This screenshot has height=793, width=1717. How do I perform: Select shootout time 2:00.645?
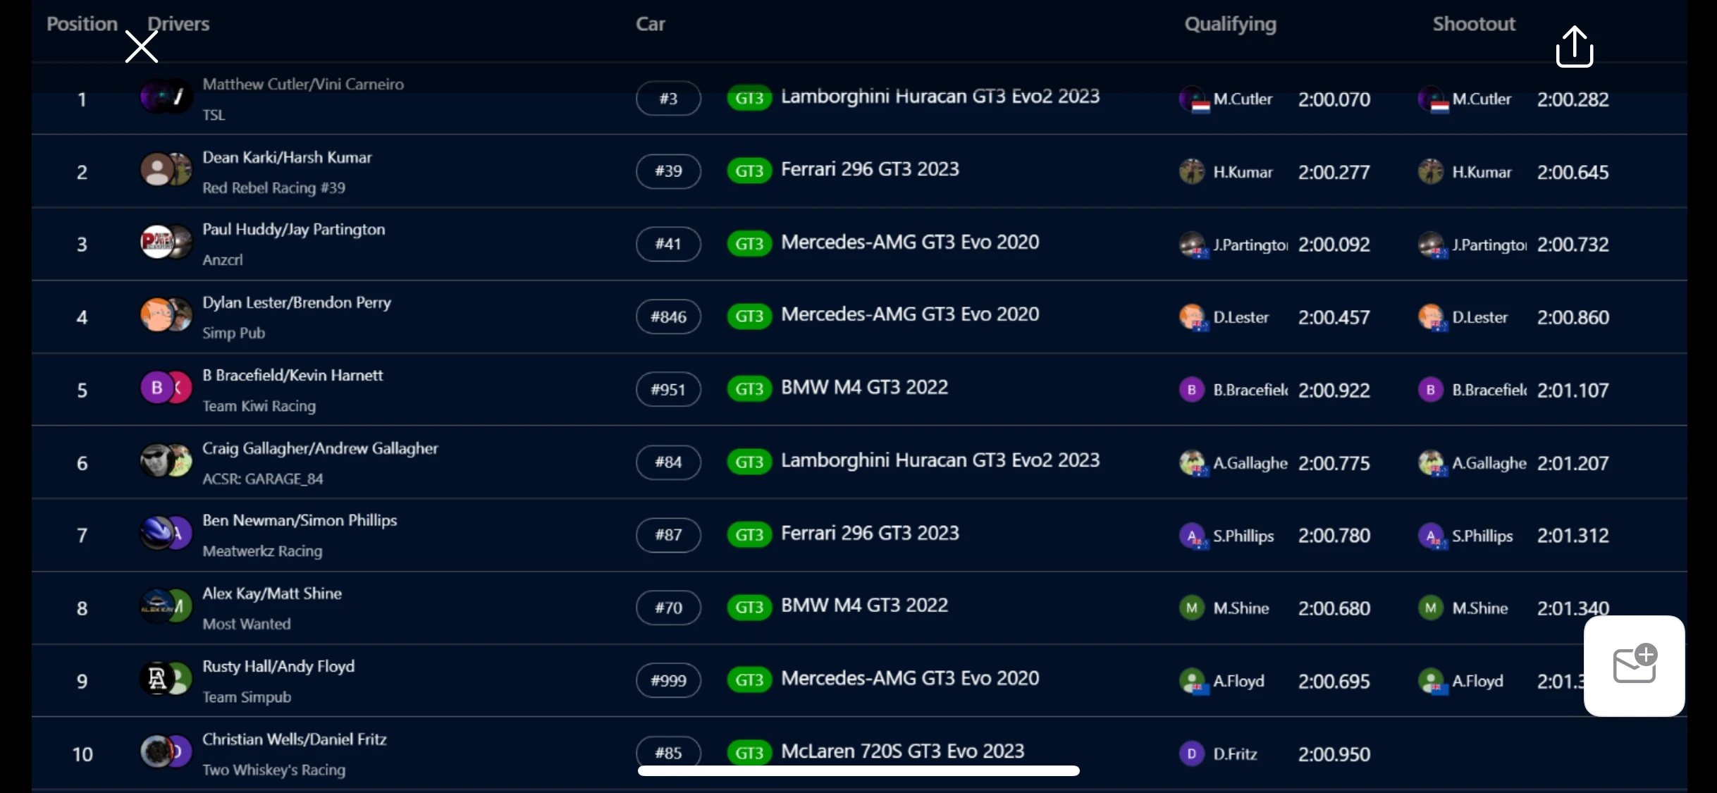tap(1573, 172)
